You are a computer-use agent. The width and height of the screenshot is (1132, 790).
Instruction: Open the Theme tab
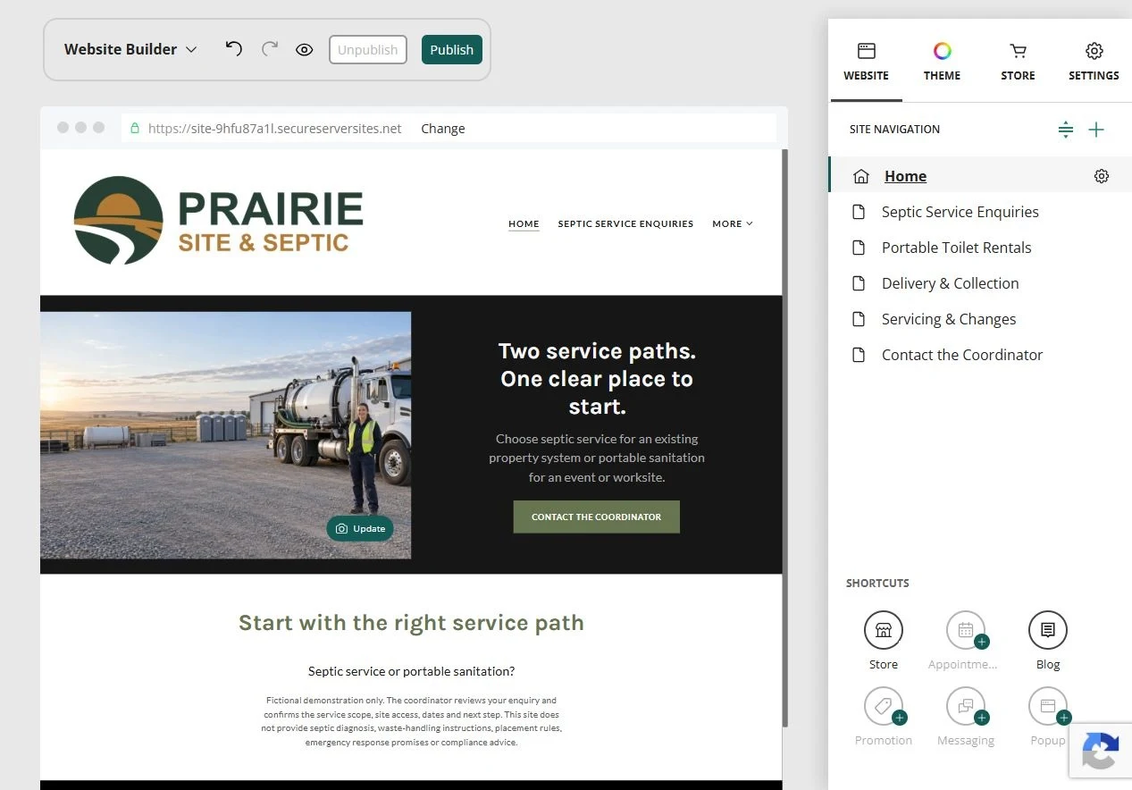click(942, 62)
